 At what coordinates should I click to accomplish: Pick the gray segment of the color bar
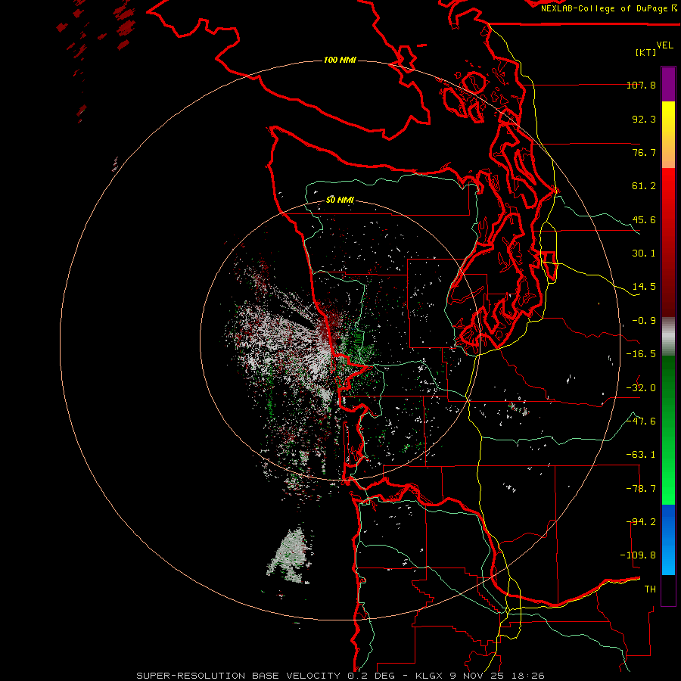point(668,337)
